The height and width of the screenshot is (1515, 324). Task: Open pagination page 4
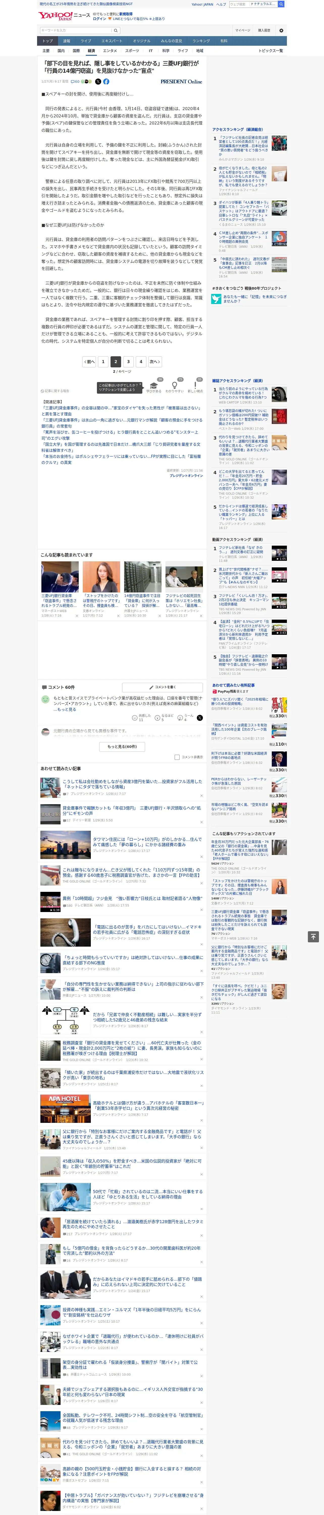tap(141, 362)
